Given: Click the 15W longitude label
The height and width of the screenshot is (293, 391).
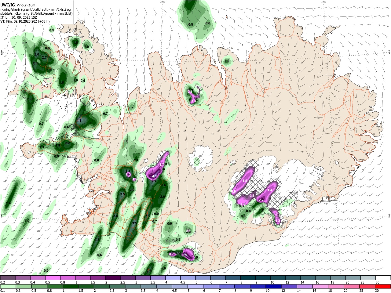Looking at the screenshot, I should click(x=323, y=1).
